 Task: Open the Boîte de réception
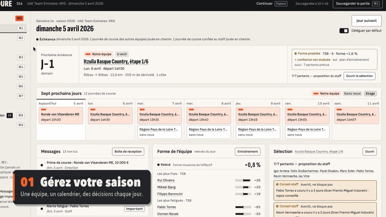128,151
